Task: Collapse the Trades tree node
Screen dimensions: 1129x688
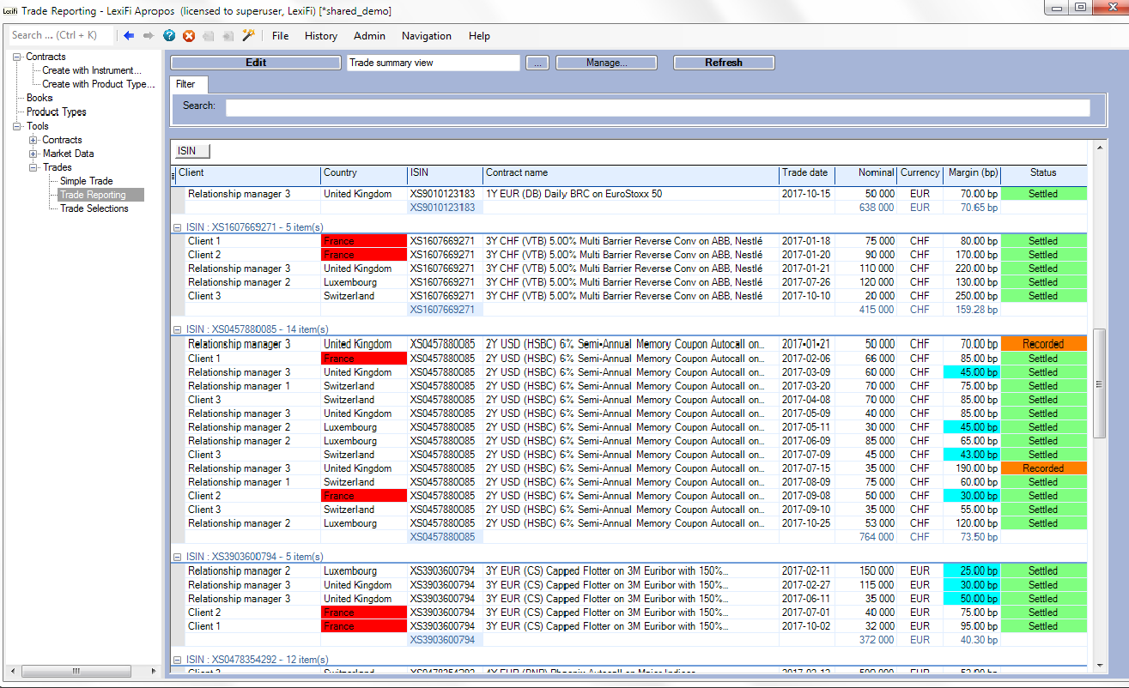Action: click(x=33, y=167)
